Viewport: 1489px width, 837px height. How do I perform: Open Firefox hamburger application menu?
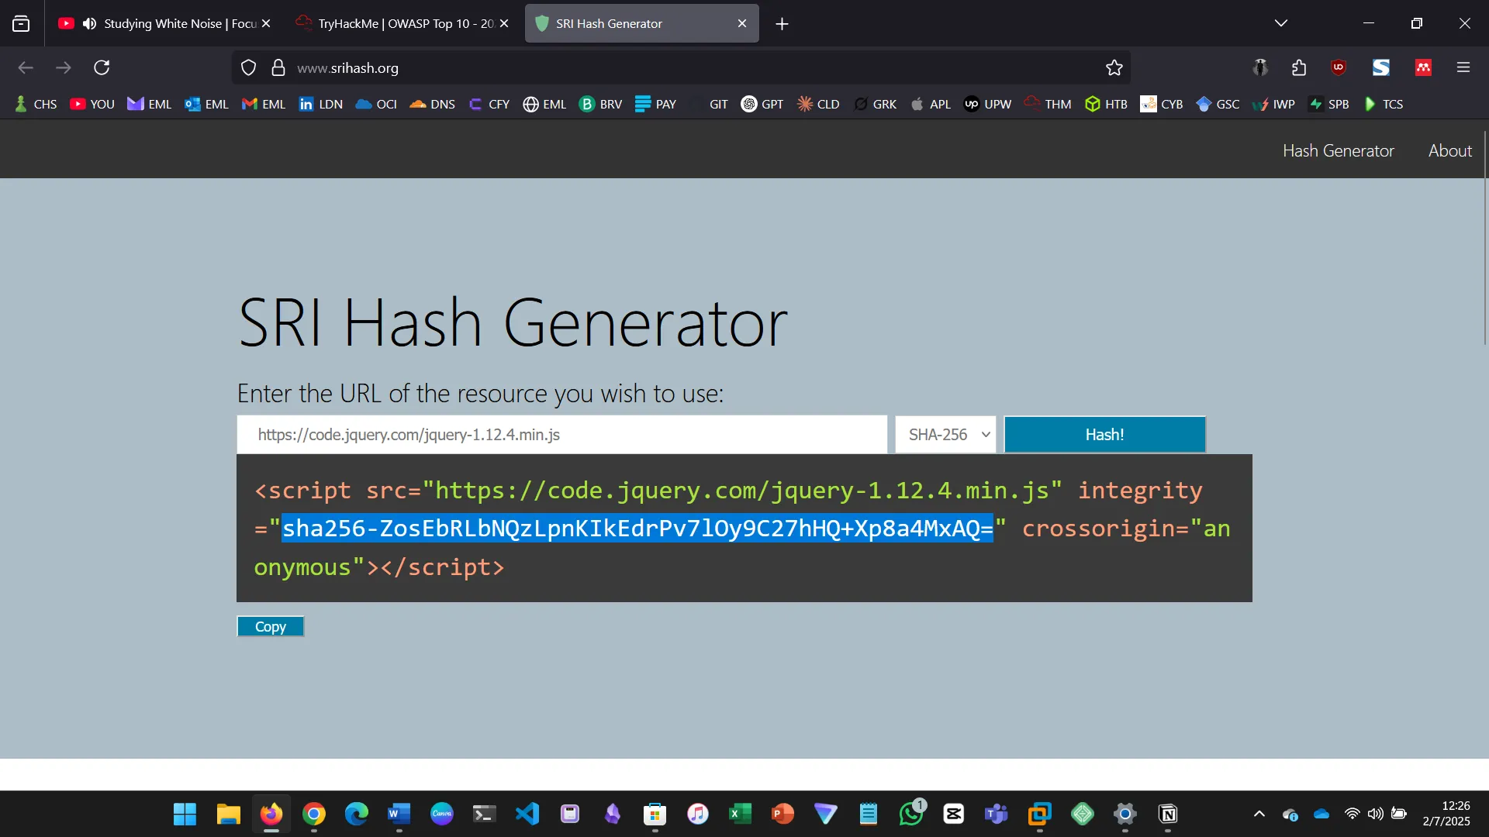[1463, 68]
